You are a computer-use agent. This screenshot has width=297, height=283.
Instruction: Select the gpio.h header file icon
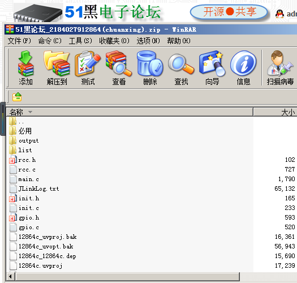[13, 217]
